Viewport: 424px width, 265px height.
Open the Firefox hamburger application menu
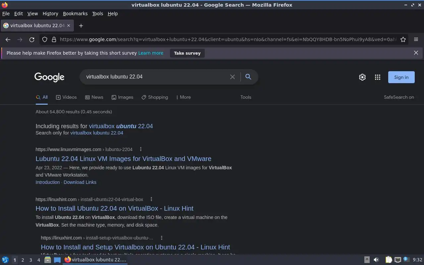(x=416, y=39)
